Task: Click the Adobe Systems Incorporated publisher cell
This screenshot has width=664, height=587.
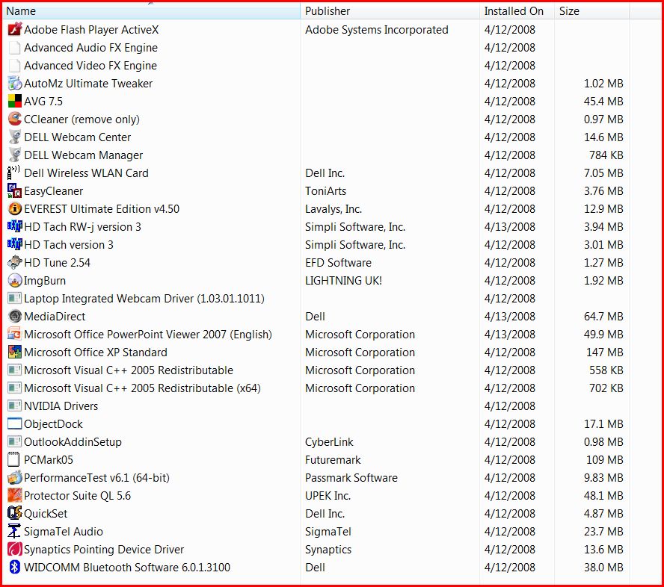Action: pyautogui.click(x=376, y=30)
